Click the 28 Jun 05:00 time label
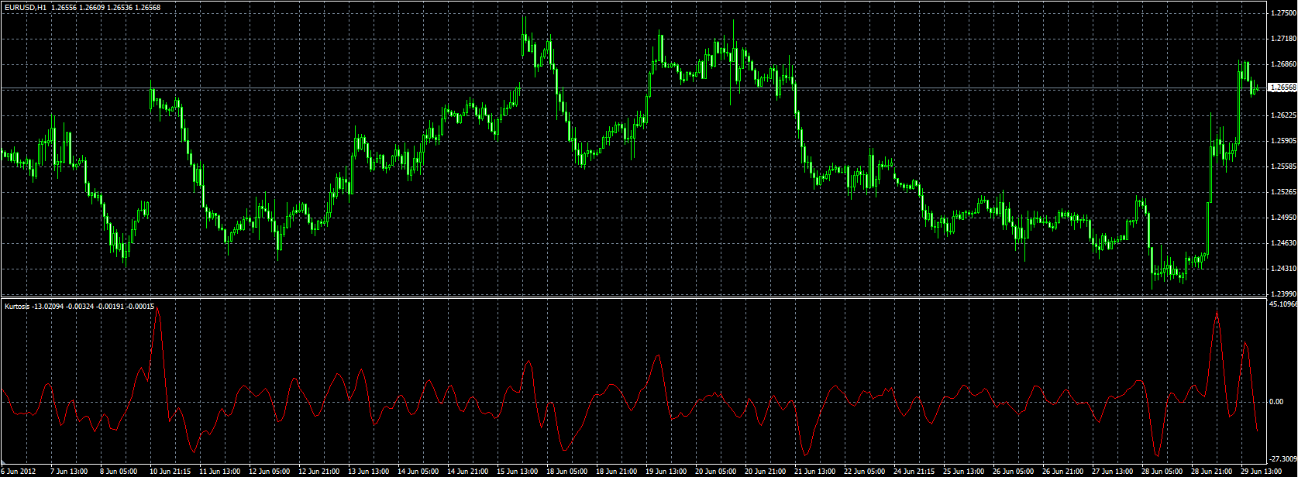The width and height of the screenshot is (1298, 477). coord(1162,471)
